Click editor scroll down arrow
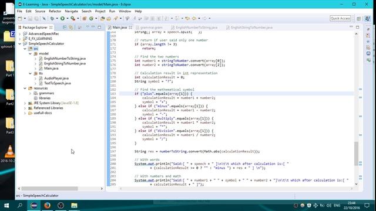 point(356,184)
